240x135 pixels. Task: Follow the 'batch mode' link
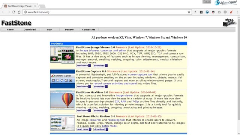click(x=109, y=126)
